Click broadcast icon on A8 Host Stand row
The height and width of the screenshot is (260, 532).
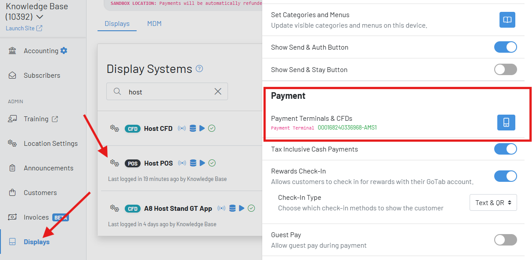[222, 208]
